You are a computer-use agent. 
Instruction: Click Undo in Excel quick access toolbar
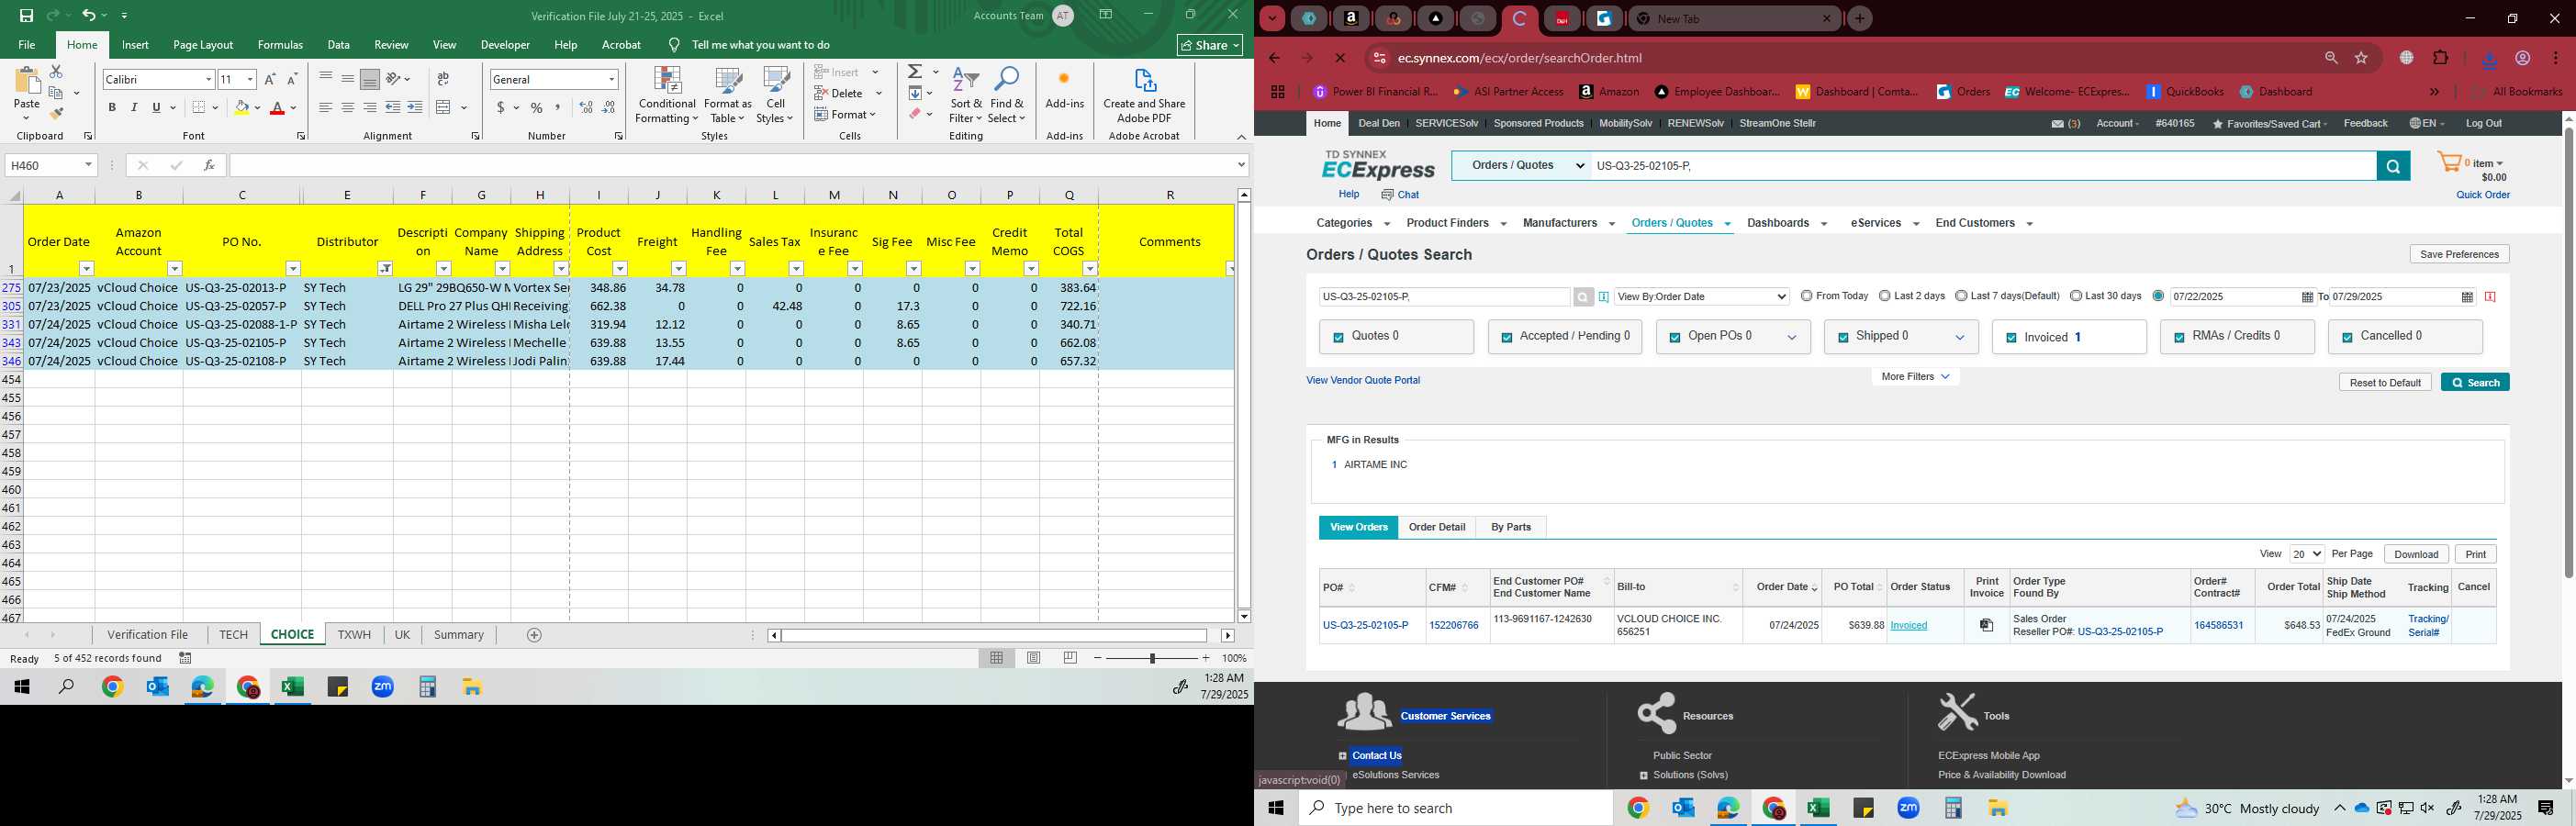pyautogui.click(x=89, y=16)
